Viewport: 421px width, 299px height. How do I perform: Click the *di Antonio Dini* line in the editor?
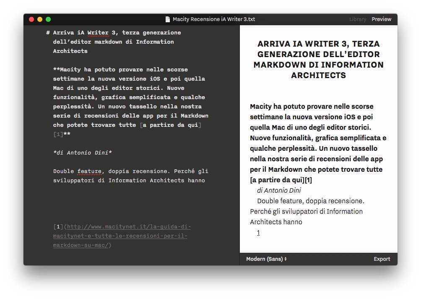coord(83,153)
